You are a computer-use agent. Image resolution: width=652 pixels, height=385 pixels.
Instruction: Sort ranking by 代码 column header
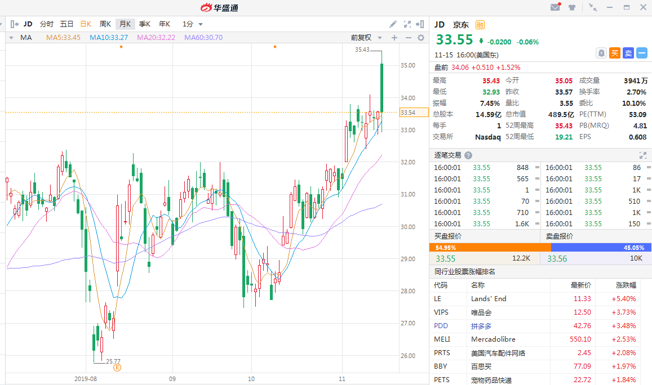[x=440, y=285]
